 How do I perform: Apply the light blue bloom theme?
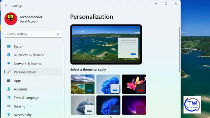point(108,84)
